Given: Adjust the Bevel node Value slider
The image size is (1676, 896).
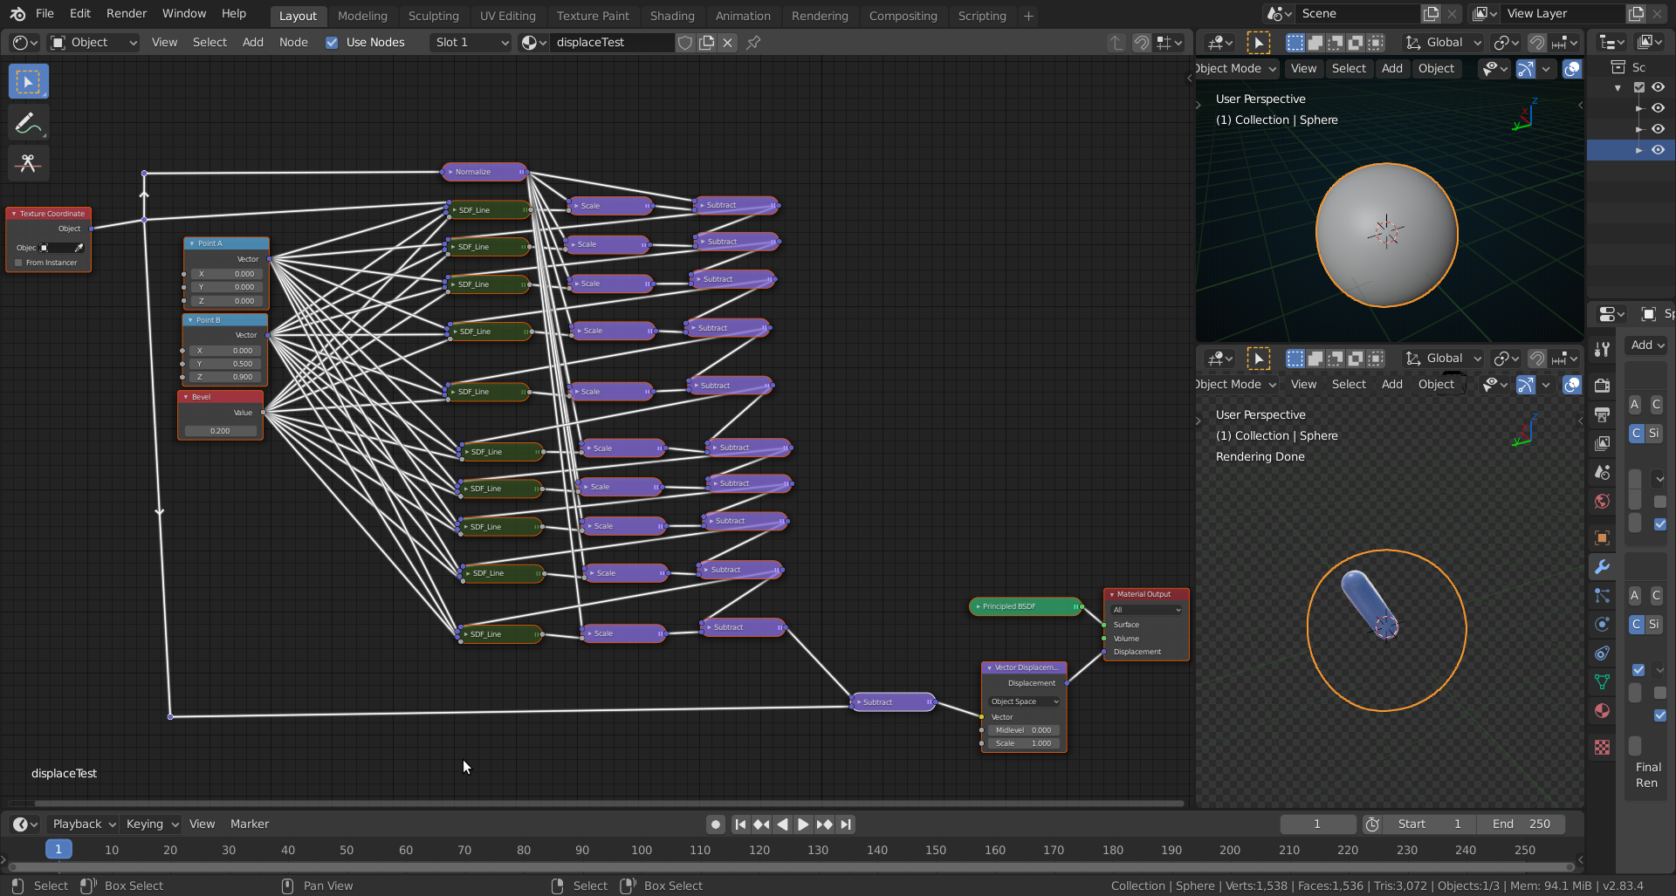Looking at the screenshot, I should (x=219, y=430).
